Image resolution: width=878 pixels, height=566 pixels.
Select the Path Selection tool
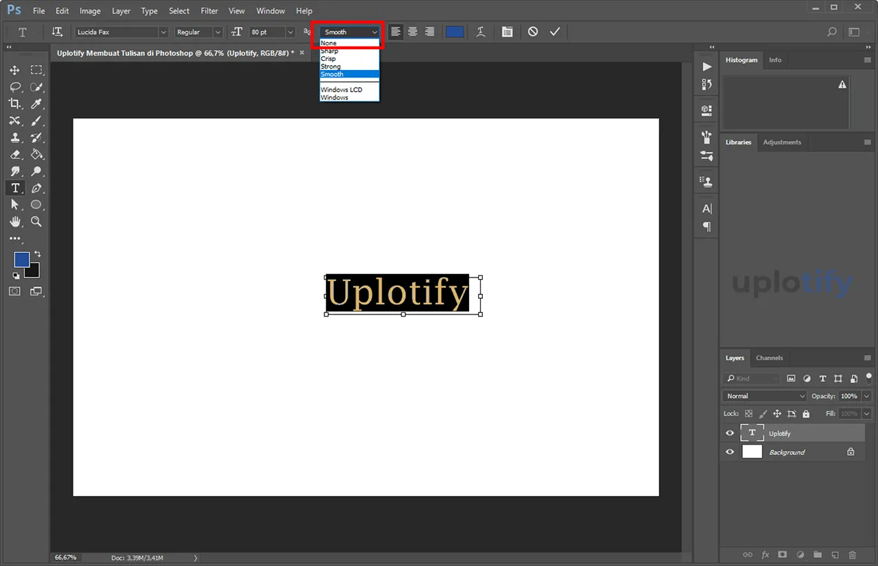click(14, 205)
